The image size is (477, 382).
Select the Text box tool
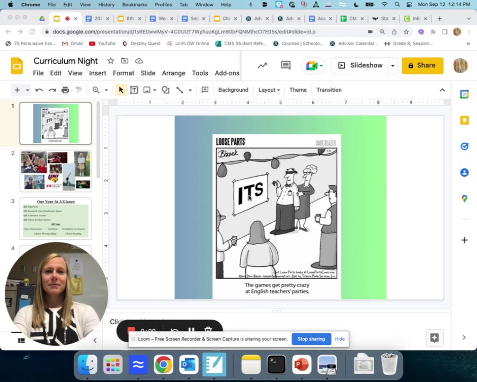tap(134, 90)
